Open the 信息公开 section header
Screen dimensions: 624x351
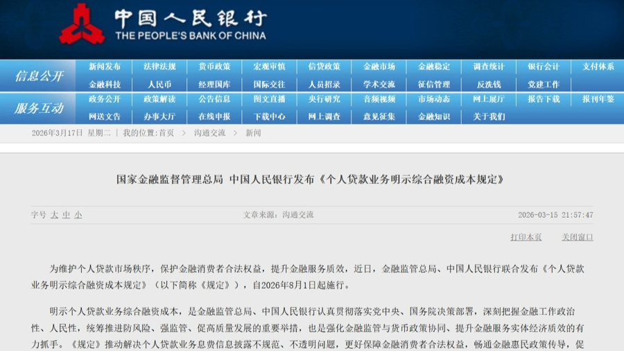point(39,76)
